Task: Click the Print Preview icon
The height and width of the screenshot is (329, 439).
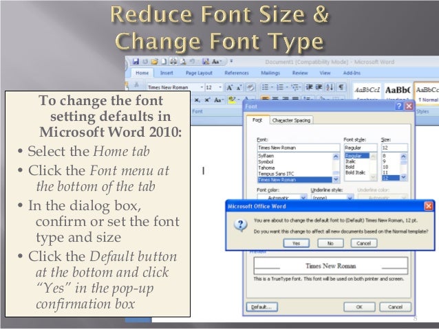Action: pyautogui.click(x=183, y=62)
